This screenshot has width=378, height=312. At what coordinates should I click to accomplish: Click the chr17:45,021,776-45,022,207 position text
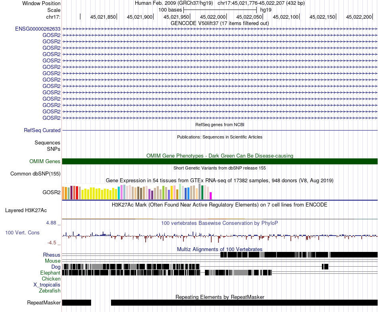tap(261, 3)
